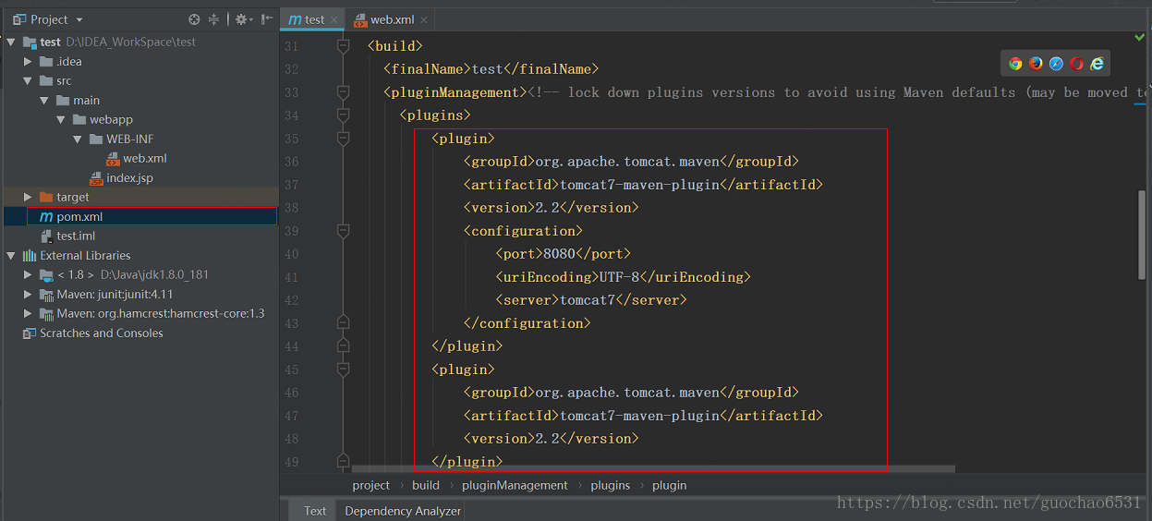
Task: Open the file in Opera browser
Action: click(1076, 64)
